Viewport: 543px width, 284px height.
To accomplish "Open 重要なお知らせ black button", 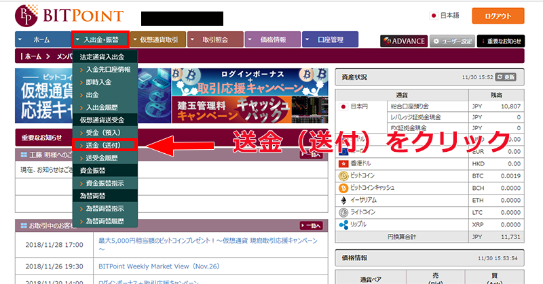I will (501, 41).
